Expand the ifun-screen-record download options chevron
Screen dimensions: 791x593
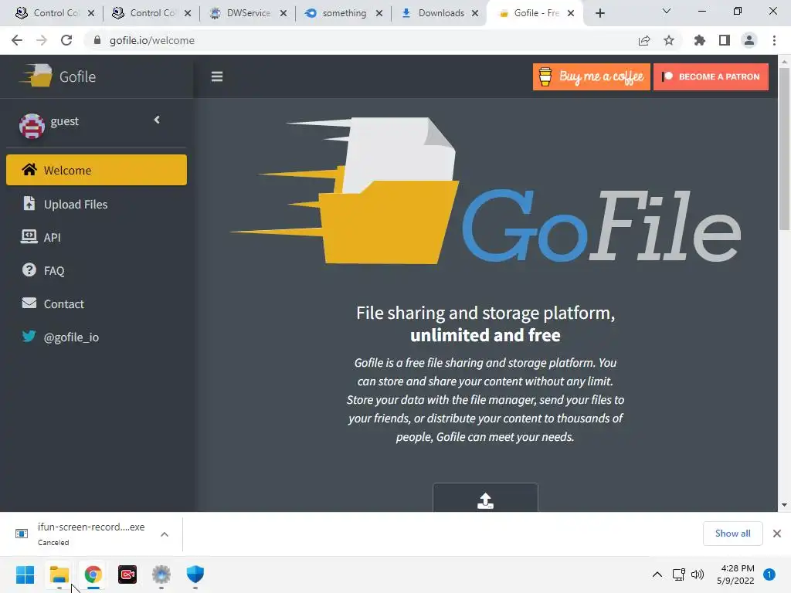pyautogui.click(x=165, y=534)
